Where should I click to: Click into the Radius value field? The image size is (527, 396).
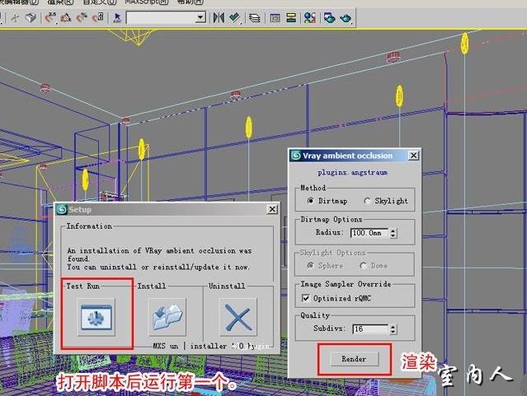pyautogui.click(x=369, y=233)
